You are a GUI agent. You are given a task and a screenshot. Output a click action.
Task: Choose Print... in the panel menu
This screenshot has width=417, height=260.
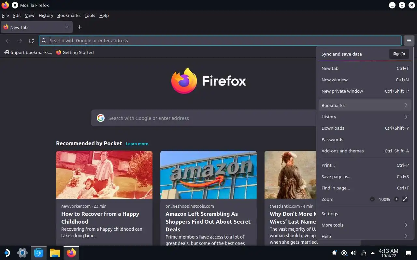[x=365, y=165]
